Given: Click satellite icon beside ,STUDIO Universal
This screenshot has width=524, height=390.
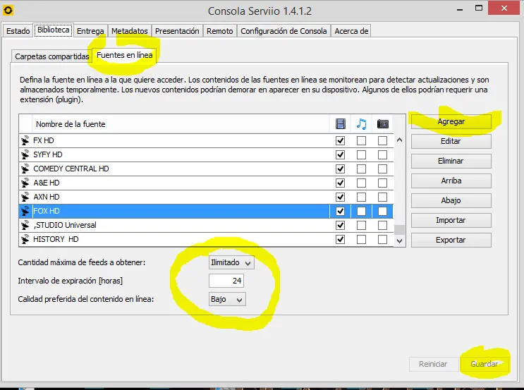Looking at the screenshot, I should (x=25, y=225).
